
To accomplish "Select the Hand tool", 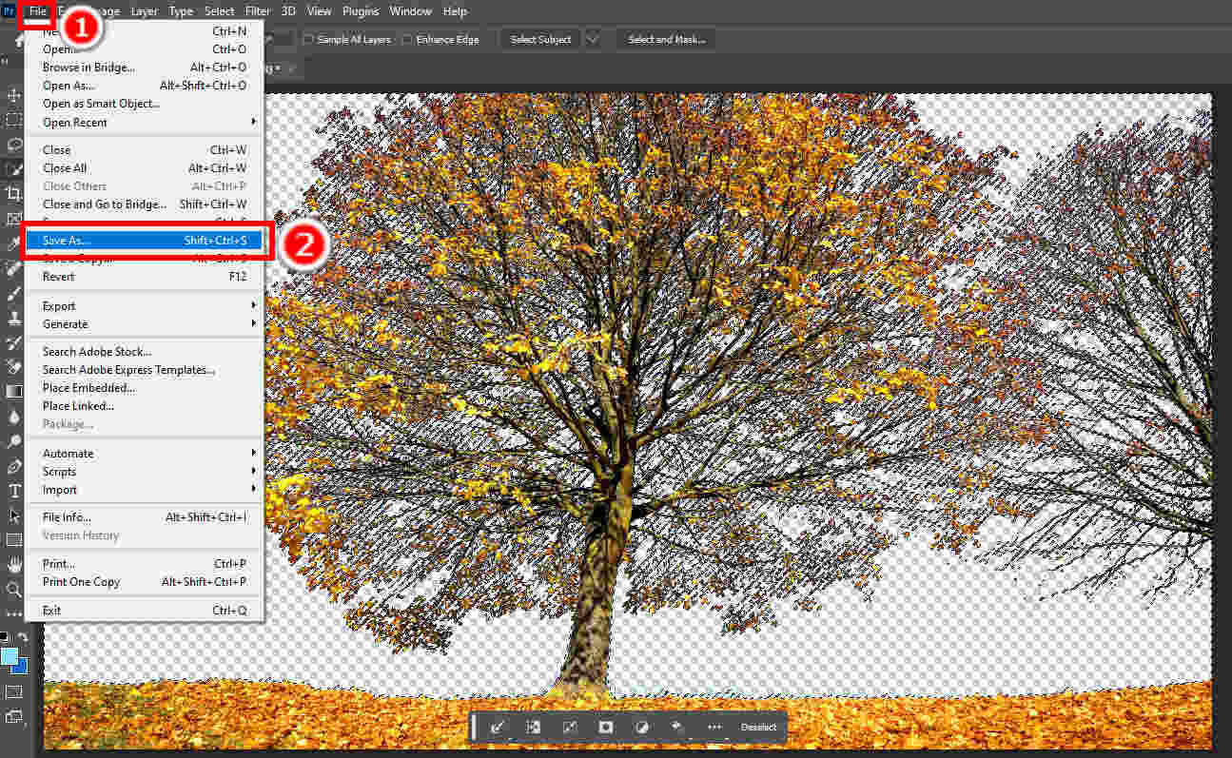I will tap(13, 564).
